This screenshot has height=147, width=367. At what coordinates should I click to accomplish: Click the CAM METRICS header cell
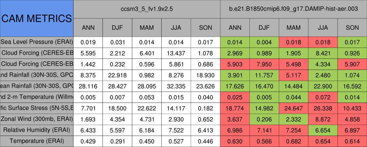37,18
